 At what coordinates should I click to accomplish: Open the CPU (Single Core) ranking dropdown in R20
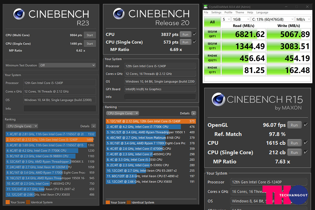pyautogui.click(x=123, y=113)
